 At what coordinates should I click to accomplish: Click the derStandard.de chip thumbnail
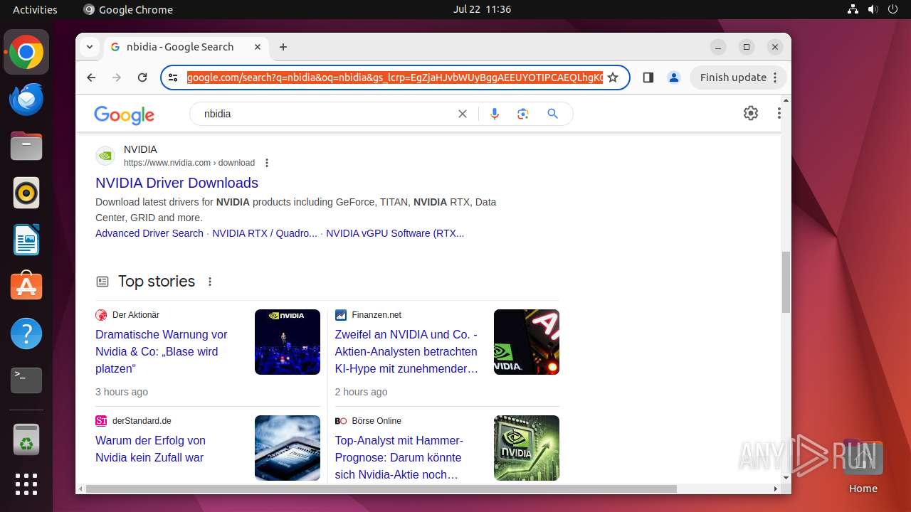tap(288, 448)
